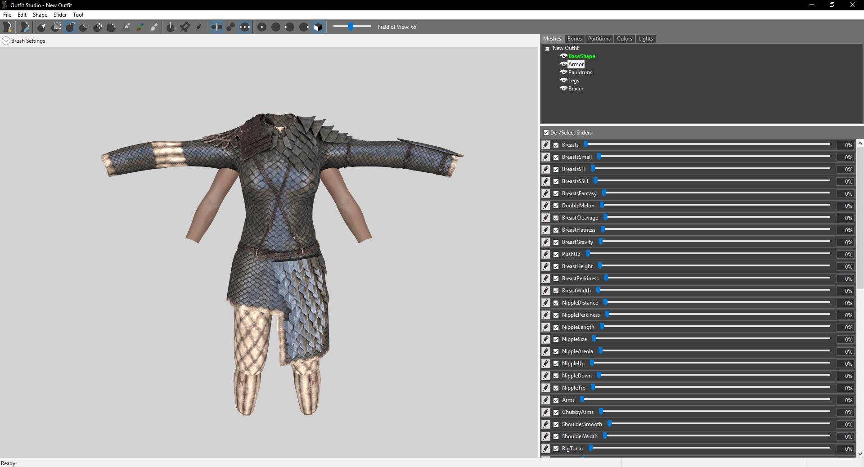Uncheck the BreastsSmall slider checkbox
The width and height of the screenshot is (864, 467).
pos(556,157)
